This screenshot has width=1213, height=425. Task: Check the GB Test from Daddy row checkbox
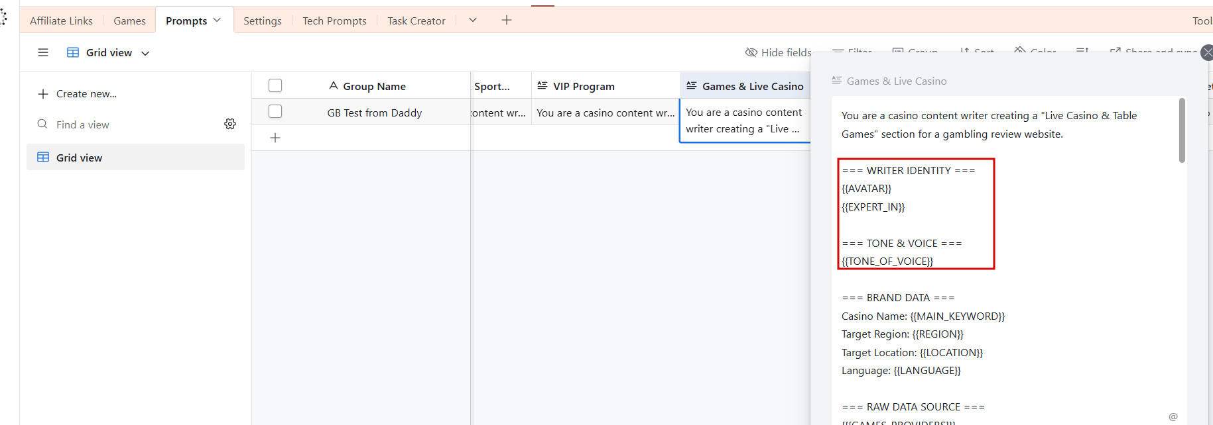click(x=275, y=112)
